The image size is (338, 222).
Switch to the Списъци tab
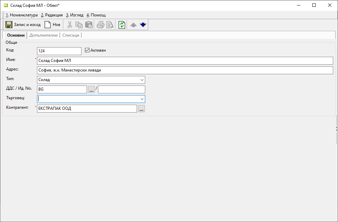pyautogui.click(x=71, y=35)
